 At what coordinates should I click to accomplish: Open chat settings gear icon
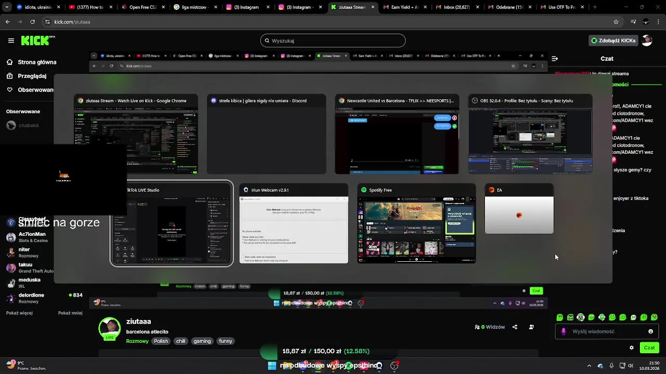coord(632,348)
